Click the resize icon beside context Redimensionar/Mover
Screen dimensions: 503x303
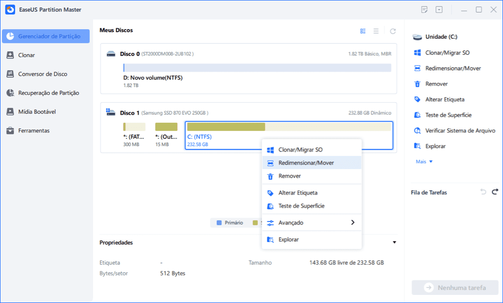[x=271, y=163]
